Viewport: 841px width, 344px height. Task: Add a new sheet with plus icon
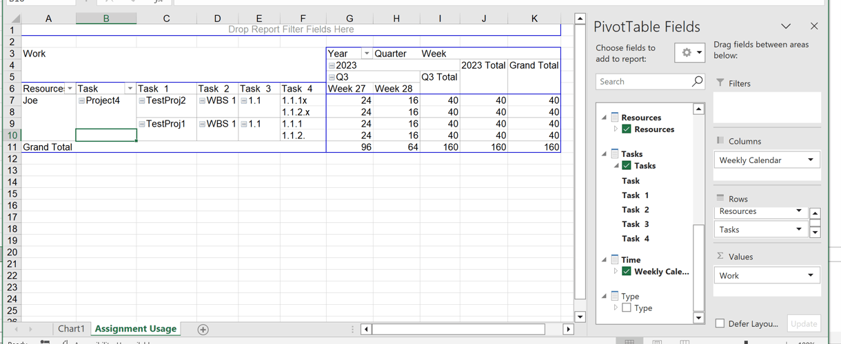point(203,330)
